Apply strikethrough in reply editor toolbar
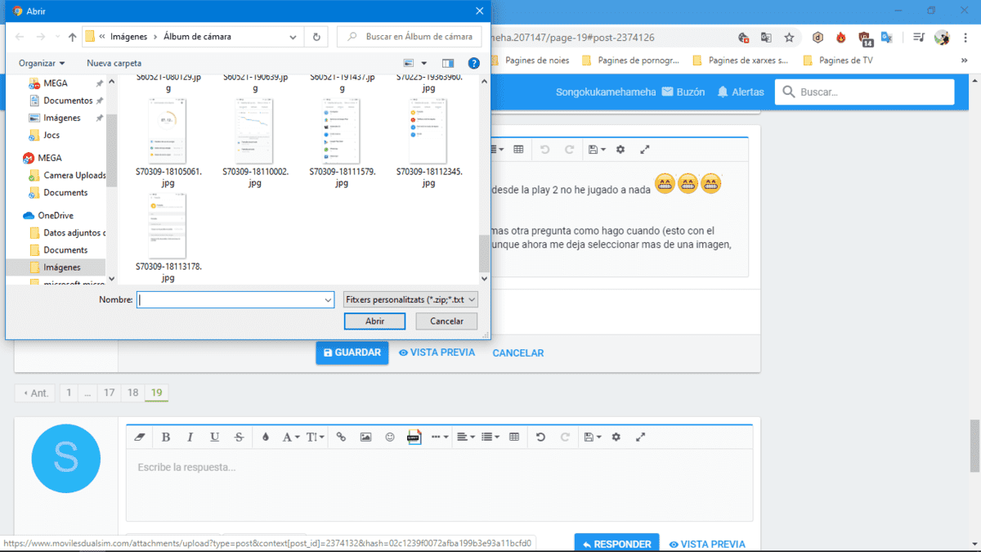Screen dimensions: 981x552 click(239, 438)
